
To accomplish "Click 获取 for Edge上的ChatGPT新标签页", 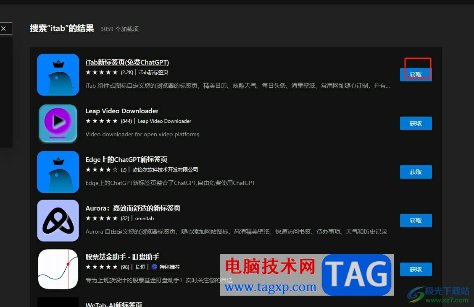I will point(416,172).
